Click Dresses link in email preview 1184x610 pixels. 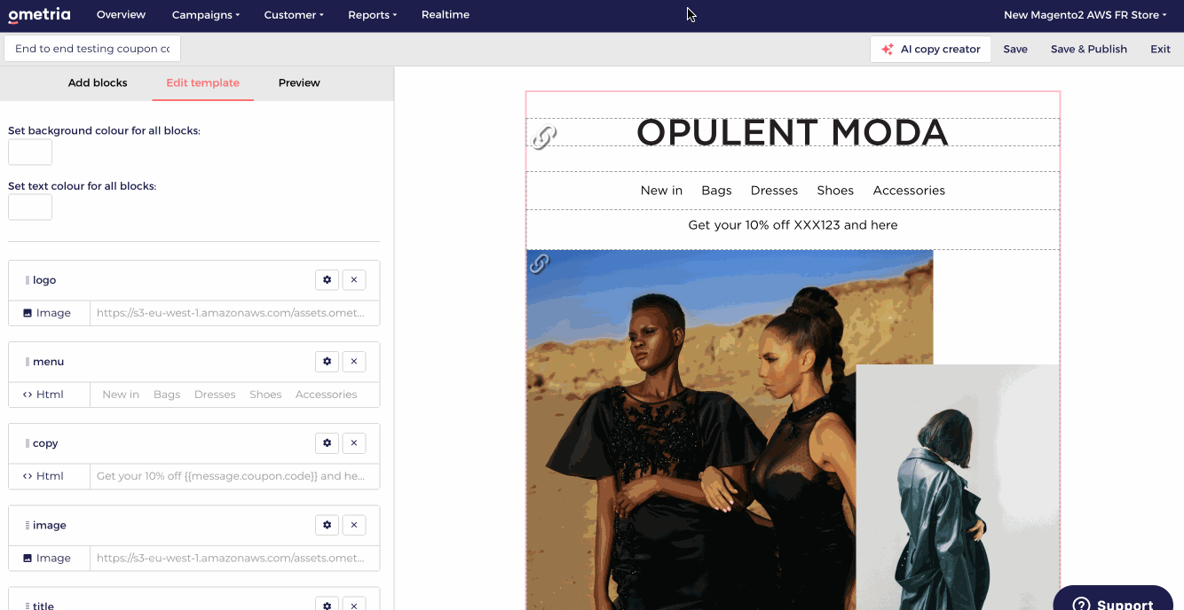[774, 191]
